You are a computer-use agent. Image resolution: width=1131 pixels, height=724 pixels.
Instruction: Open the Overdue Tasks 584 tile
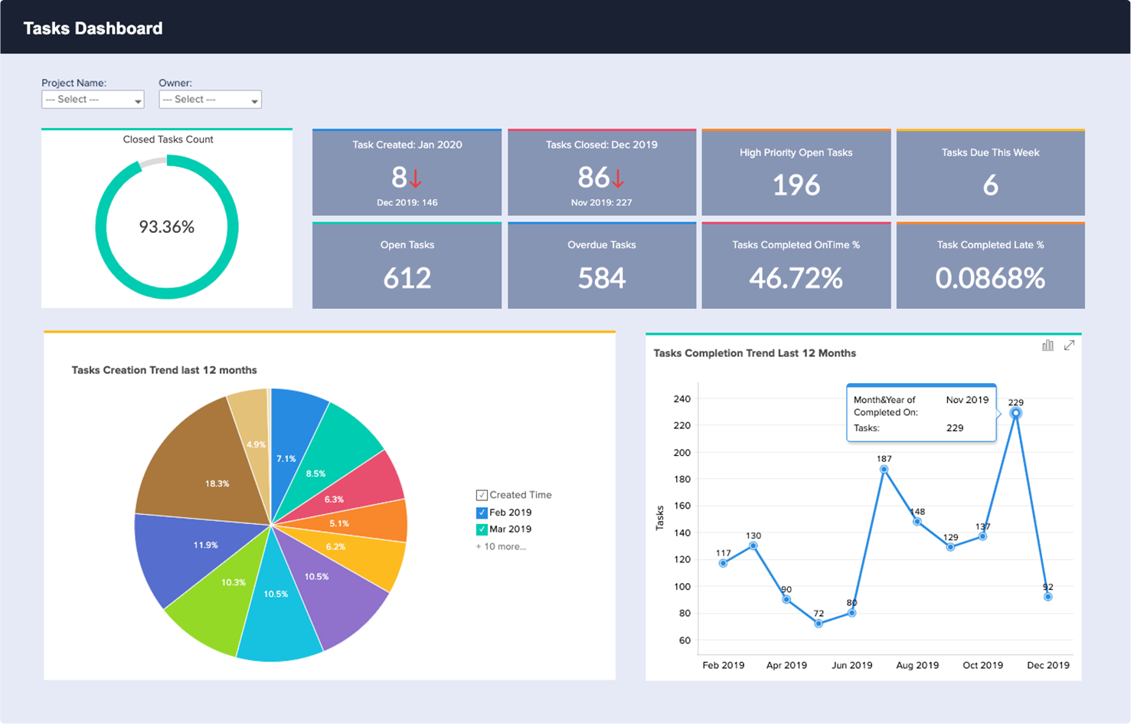[602, 265]
